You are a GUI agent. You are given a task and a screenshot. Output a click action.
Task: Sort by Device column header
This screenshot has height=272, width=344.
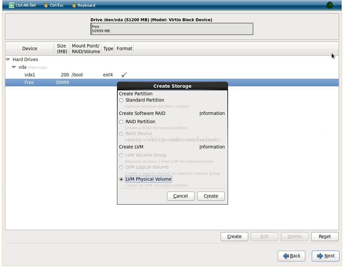29,48
